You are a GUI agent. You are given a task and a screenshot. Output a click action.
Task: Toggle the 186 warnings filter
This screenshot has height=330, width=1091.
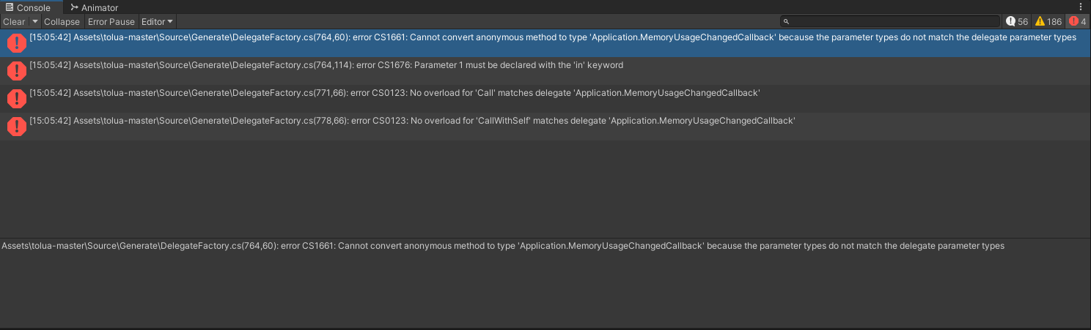[x=1048, y=22]
